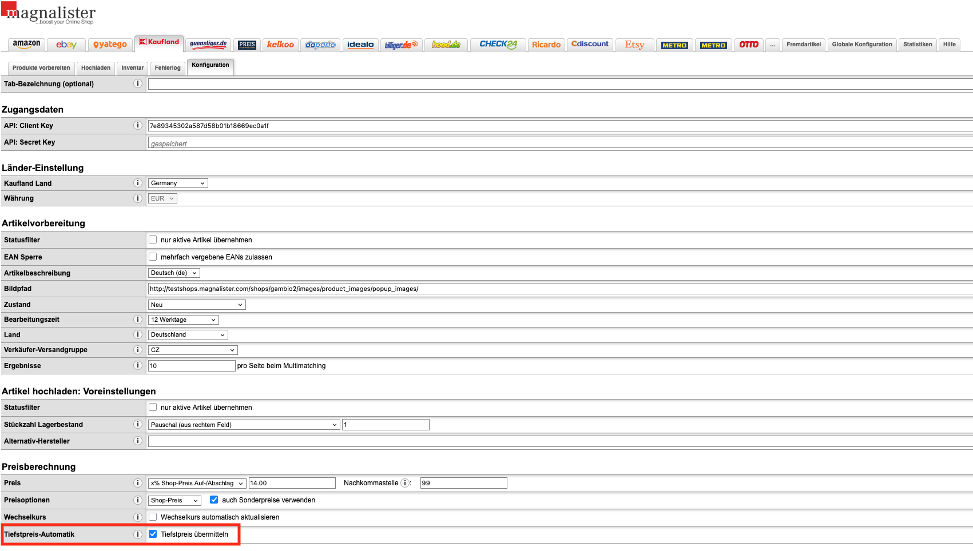Image resolution: width=973 pixels, height=551 pixels.
Task: Enable mehrfach vergebene EANs zulassen
Action: pos(153,257)
